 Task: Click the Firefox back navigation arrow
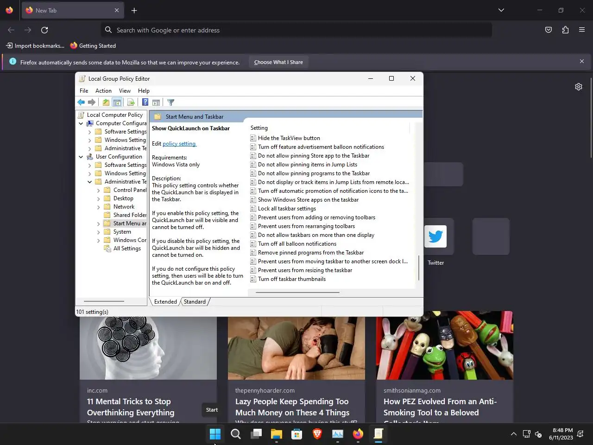(11, 30)
